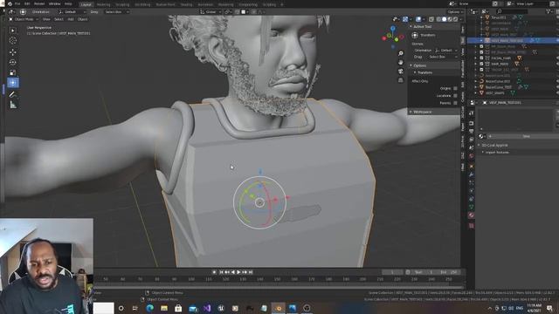559x314 pixels.
Task: Enable rendered viewport shading mode
Action: [x=455, y=19]
